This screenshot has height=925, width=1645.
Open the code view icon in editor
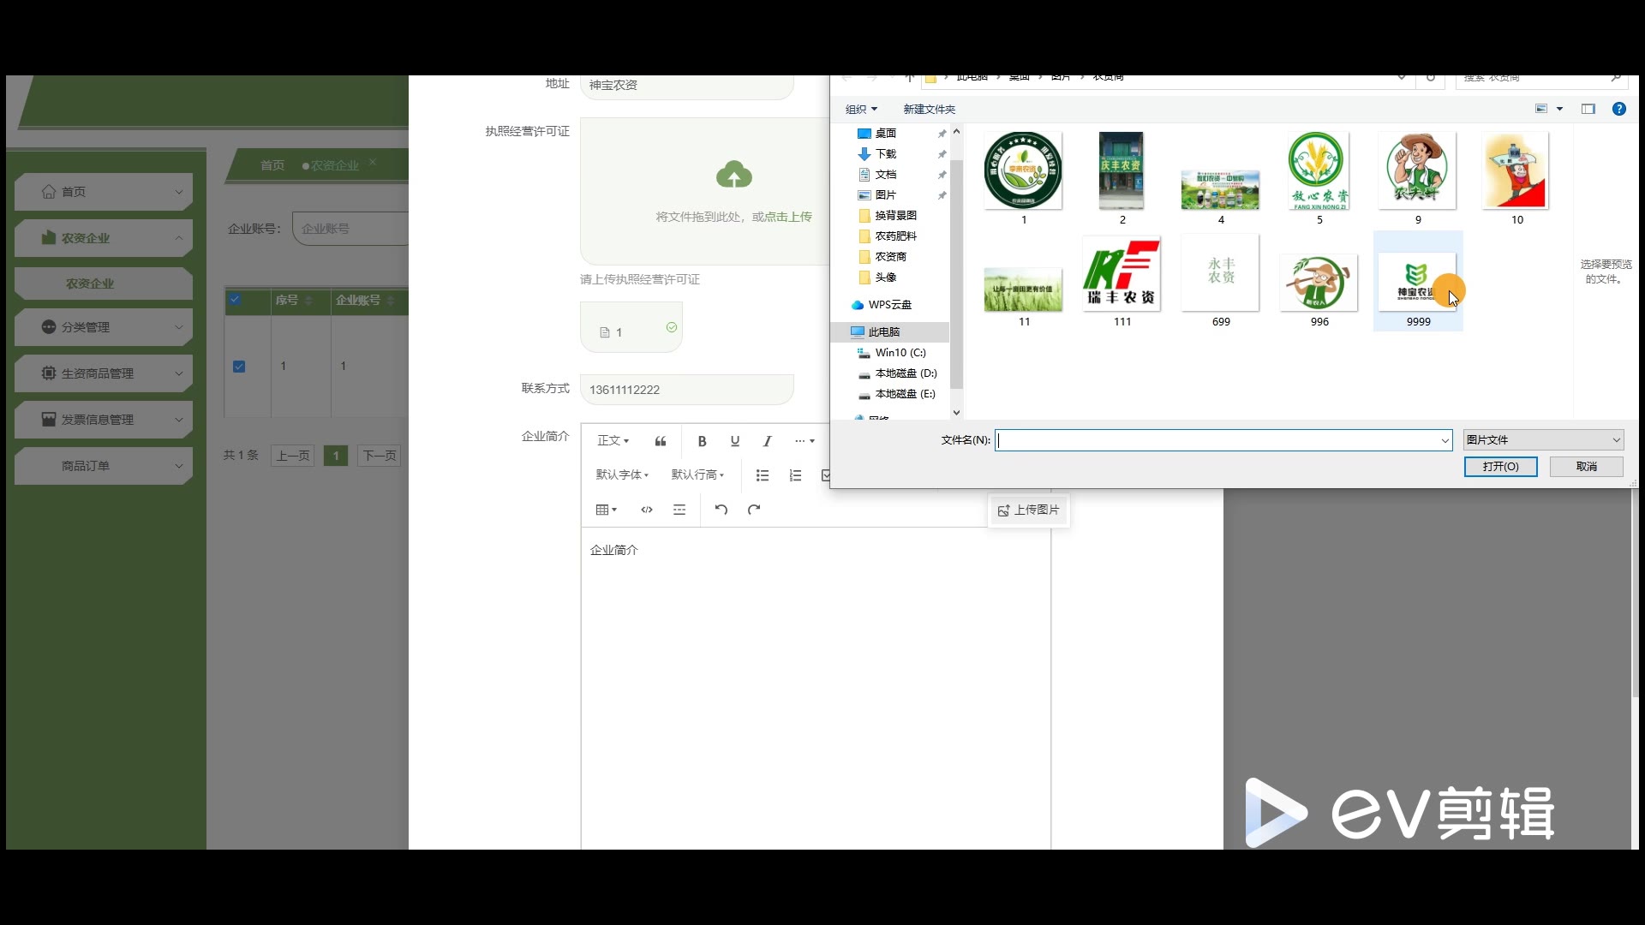point(647,510)
